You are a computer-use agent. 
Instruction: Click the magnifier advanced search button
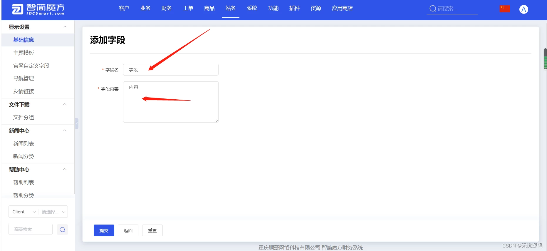pyautogui.click(x=62, y=230)
